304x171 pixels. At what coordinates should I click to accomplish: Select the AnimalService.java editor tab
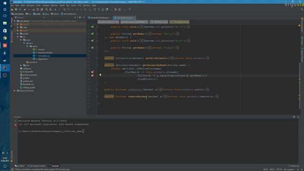[x=124, y=18]
